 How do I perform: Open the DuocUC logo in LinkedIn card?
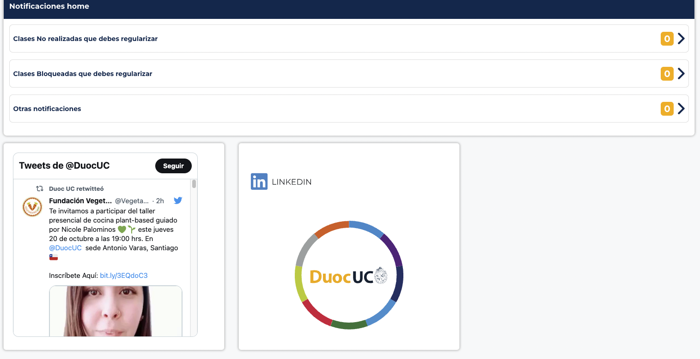coord(349,275)
